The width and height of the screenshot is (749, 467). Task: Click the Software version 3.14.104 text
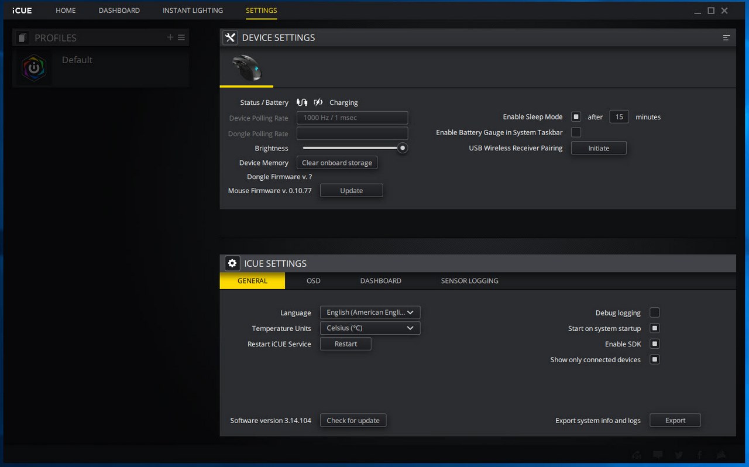271,420
